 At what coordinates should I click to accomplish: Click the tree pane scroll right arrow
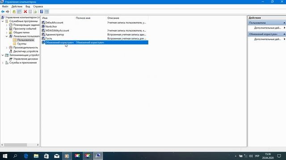[x=38, y=145]
